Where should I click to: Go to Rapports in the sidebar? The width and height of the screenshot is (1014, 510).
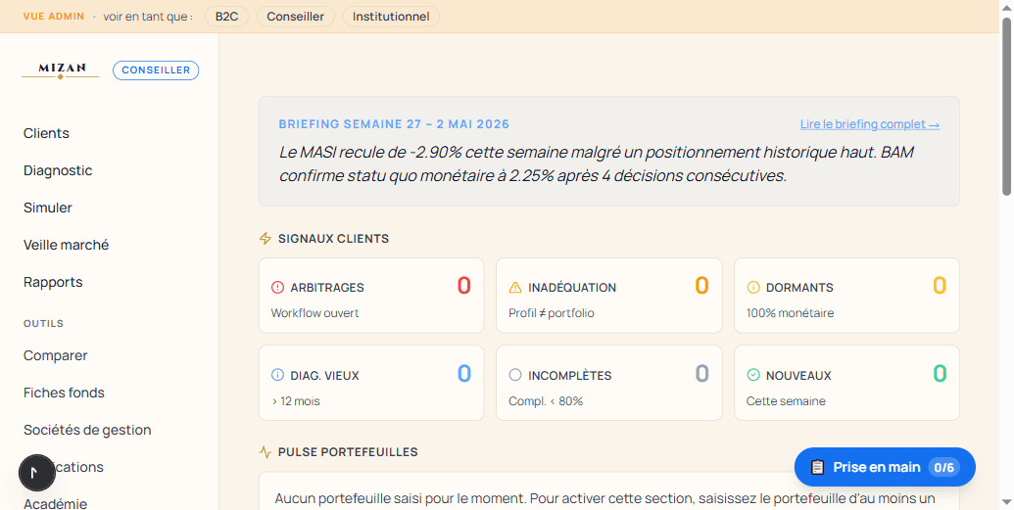(53, 282)
